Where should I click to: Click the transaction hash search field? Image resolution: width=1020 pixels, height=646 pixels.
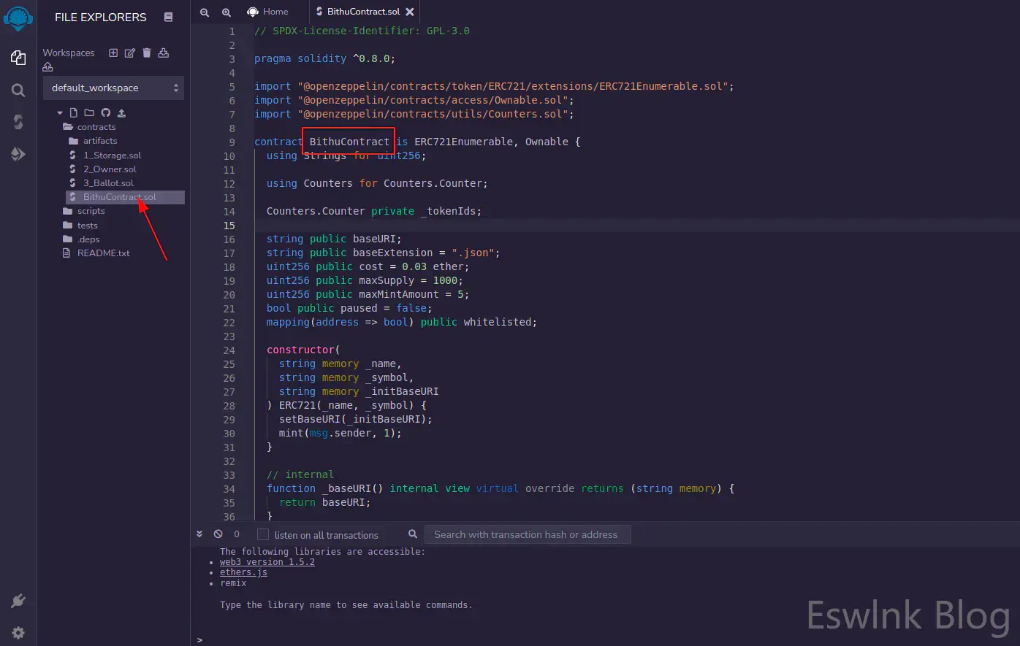[x=527, y=534]
